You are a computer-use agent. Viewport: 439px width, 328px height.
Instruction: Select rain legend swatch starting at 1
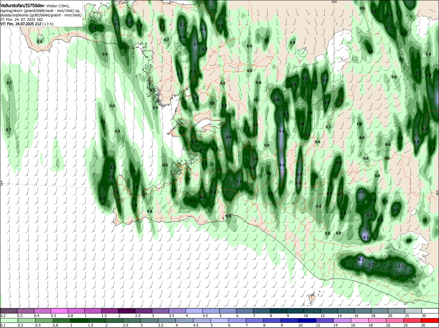[x=79, y=320]
